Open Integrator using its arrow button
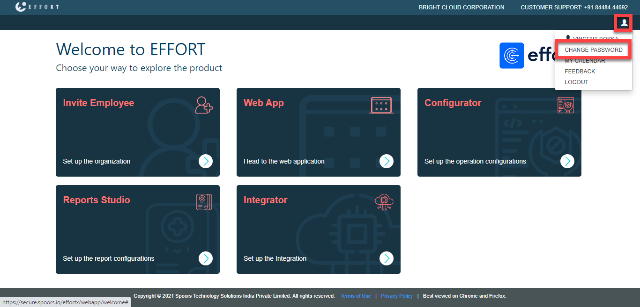The width and height of the screenshot is (640, 307). pos(387,258)
